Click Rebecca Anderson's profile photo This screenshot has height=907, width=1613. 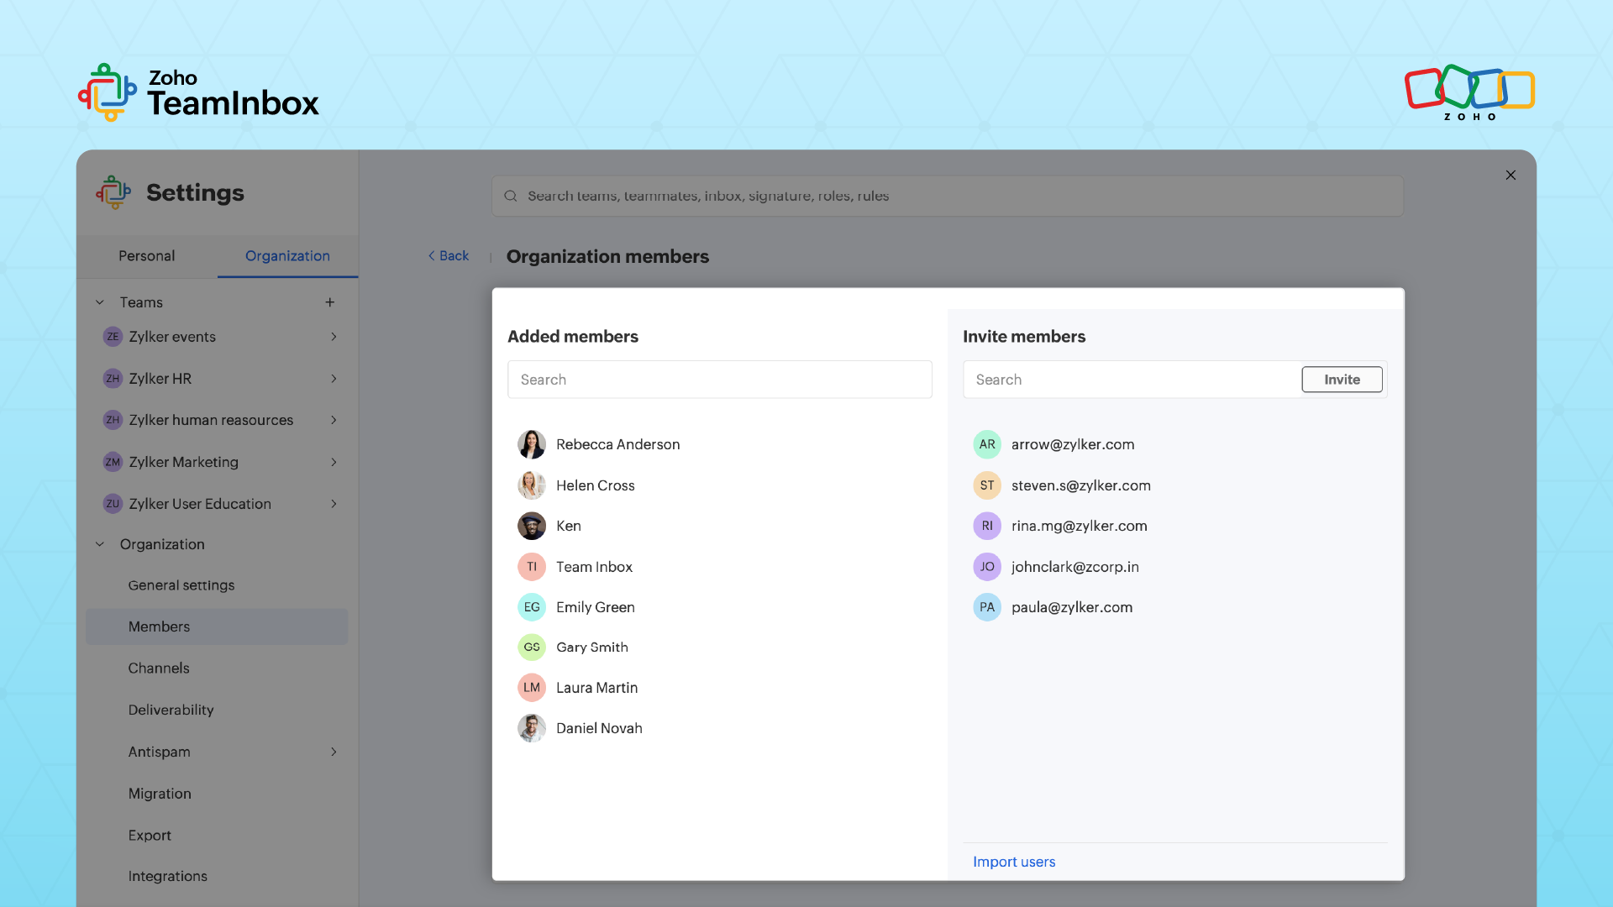tap(531, 444)
